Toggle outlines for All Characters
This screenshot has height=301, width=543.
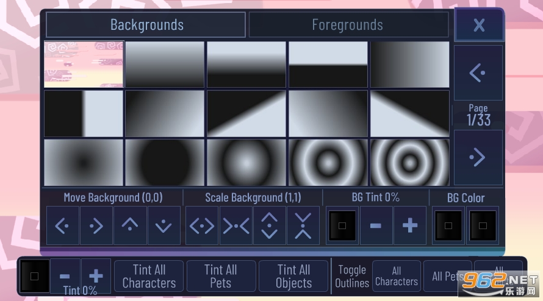397,276
